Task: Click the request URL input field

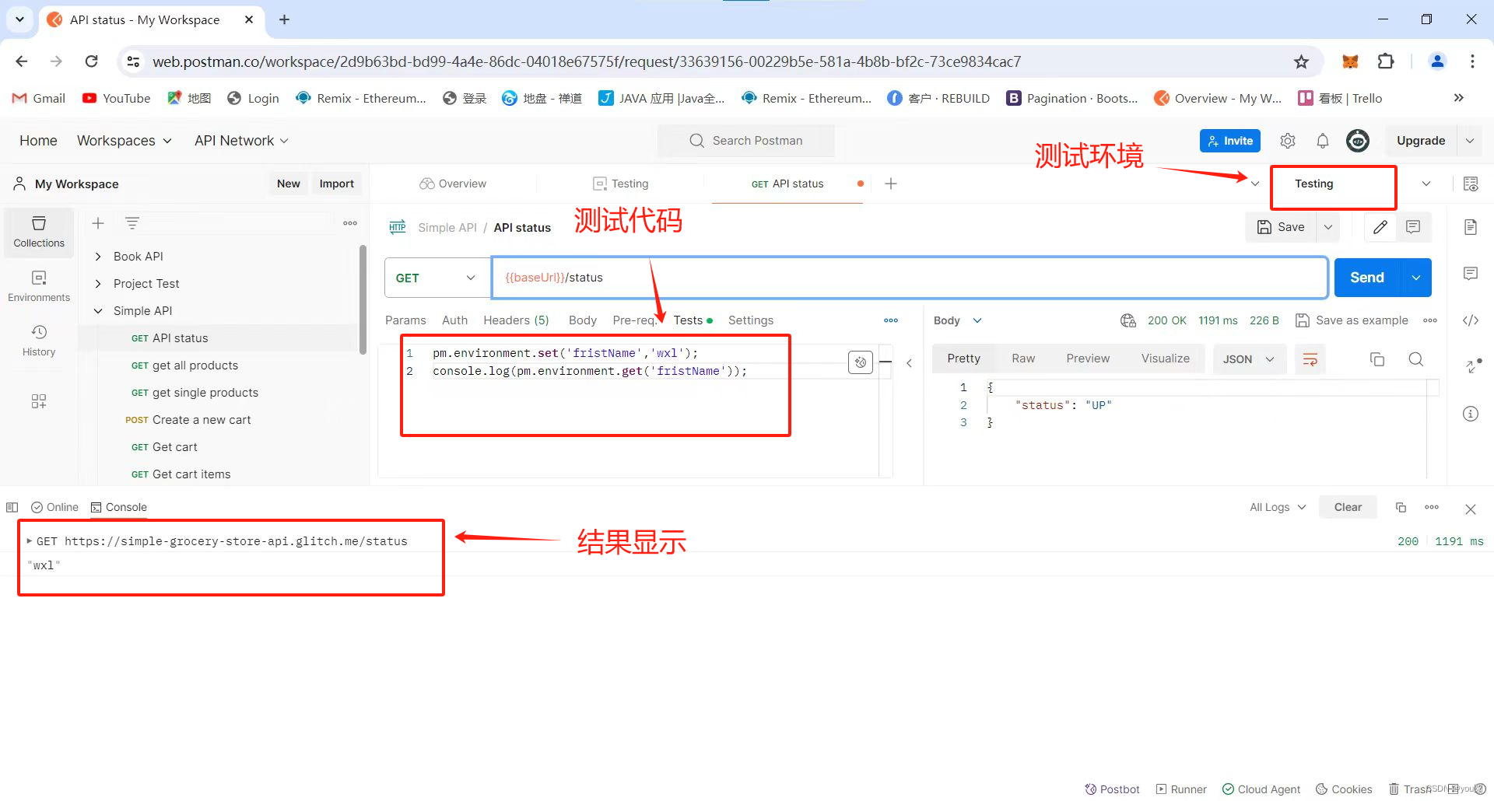Action: coord(909,278)
